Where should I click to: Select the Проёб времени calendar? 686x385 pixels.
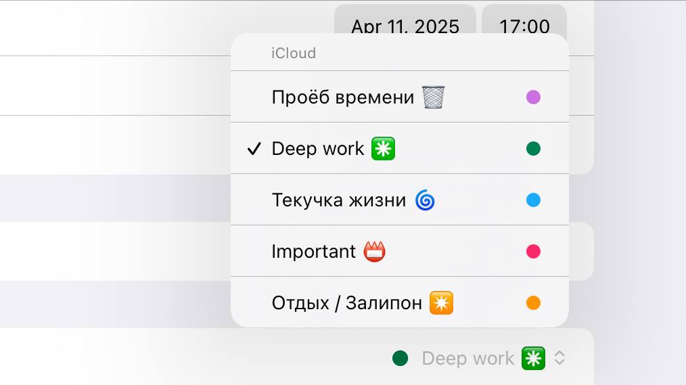(343, 97)
